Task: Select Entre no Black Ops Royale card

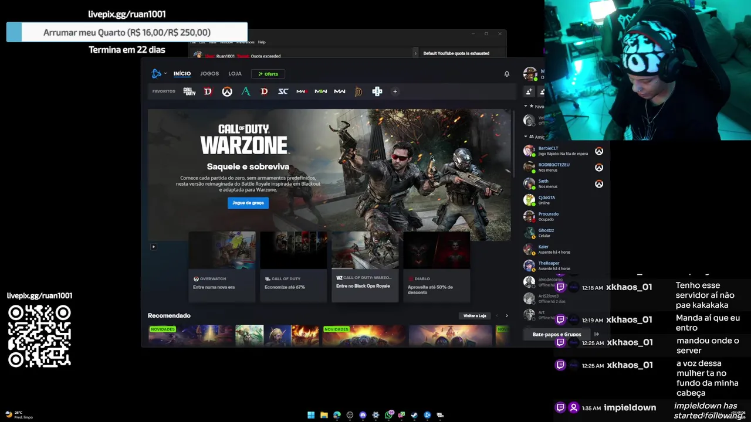Action: point(365,267)
